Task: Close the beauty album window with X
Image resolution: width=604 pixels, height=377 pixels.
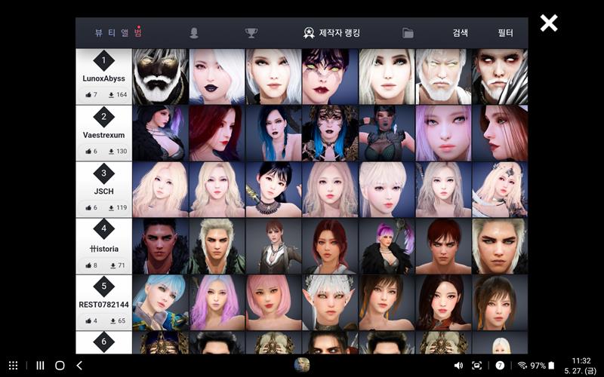Action: (549, 23)
